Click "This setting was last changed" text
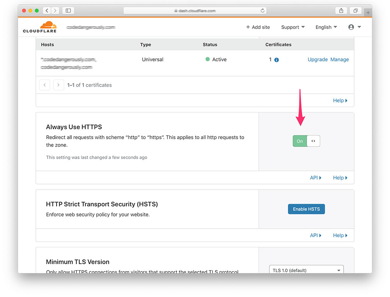The width and height of the screenshot is (390, 297). click(96, 157)
